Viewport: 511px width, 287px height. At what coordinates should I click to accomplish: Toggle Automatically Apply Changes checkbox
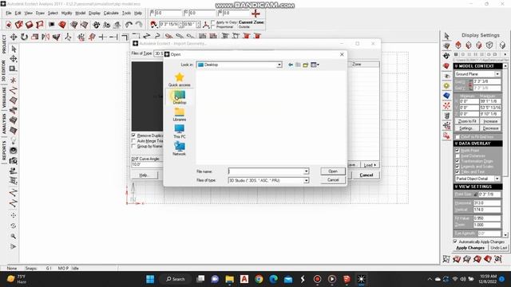[x=455, y=242]
